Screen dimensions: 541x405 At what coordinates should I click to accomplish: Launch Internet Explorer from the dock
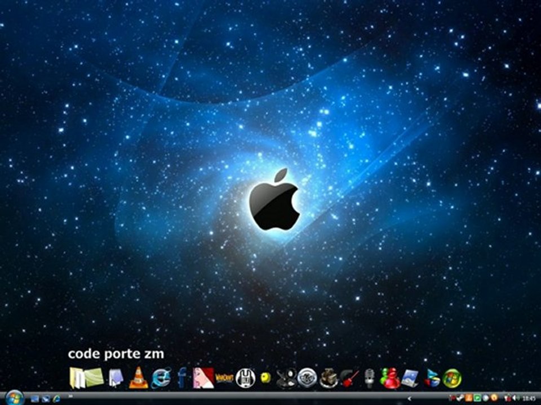point(162,378)
